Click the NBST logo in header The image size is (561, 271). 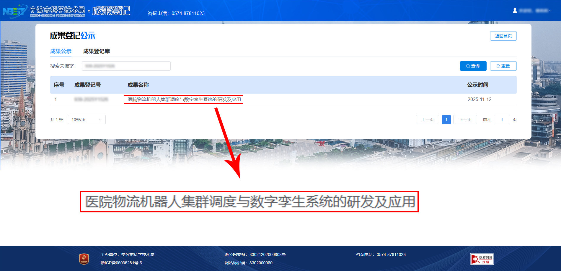click(x=15, y=11)
